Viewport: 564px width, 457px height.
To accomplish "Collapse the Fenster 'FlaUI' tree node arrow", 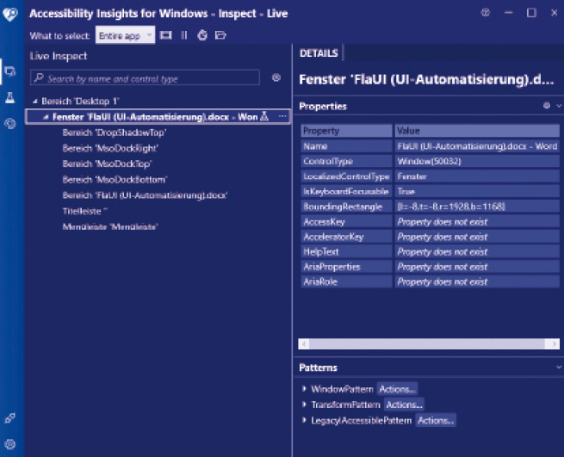I will coord(46,117).
